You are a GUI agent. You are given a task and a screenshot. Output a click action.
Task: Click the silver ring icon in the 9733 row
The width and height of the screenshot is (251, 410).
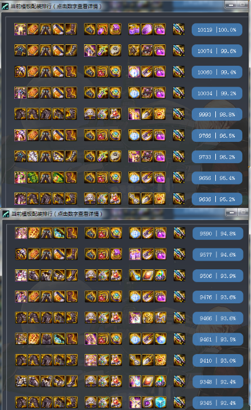coord(115,156)
